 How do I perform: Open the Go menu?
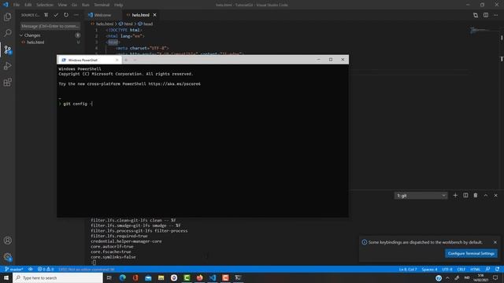click(x=74, y=5)
